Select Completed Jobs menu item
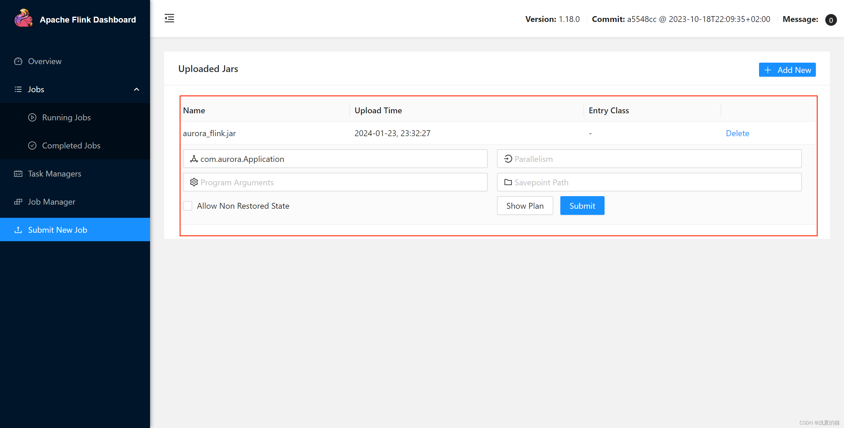This screenshot has width=844, height=428. (71, 145)
